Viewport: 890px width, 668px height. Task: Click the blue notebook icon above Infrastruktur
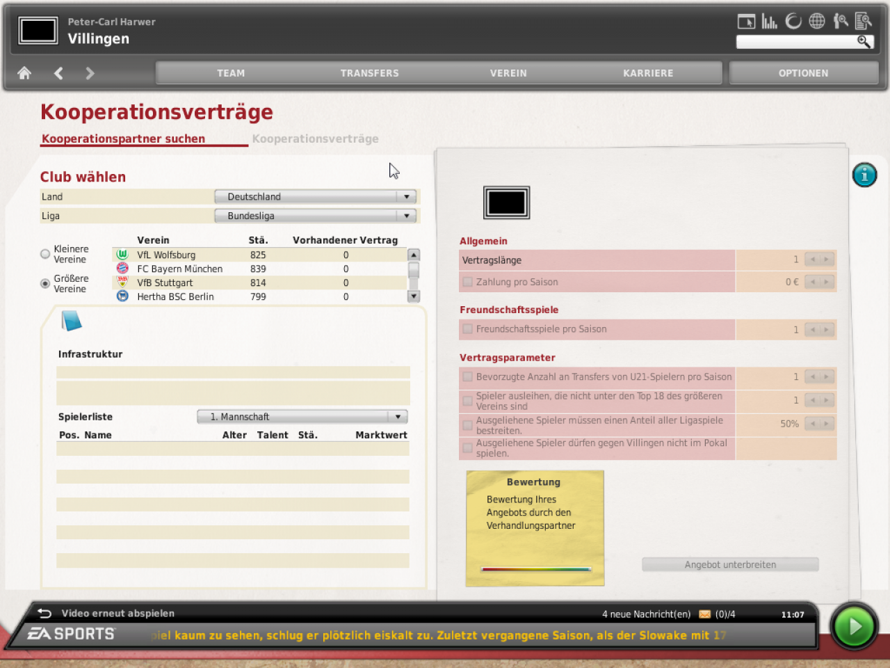click(72, 321)
